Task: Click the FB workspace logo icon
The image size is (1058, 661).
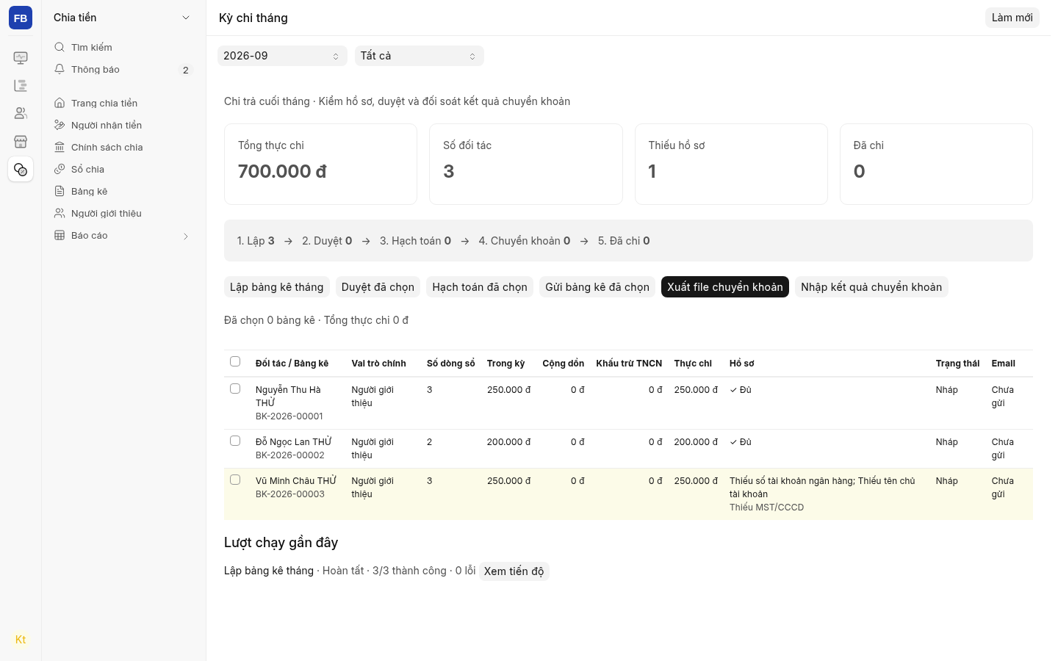Action: [x=21, y=18]
